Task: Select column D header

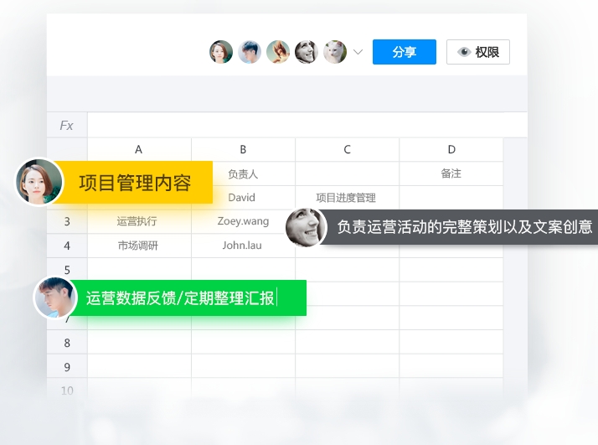Action: coord(451,150)
